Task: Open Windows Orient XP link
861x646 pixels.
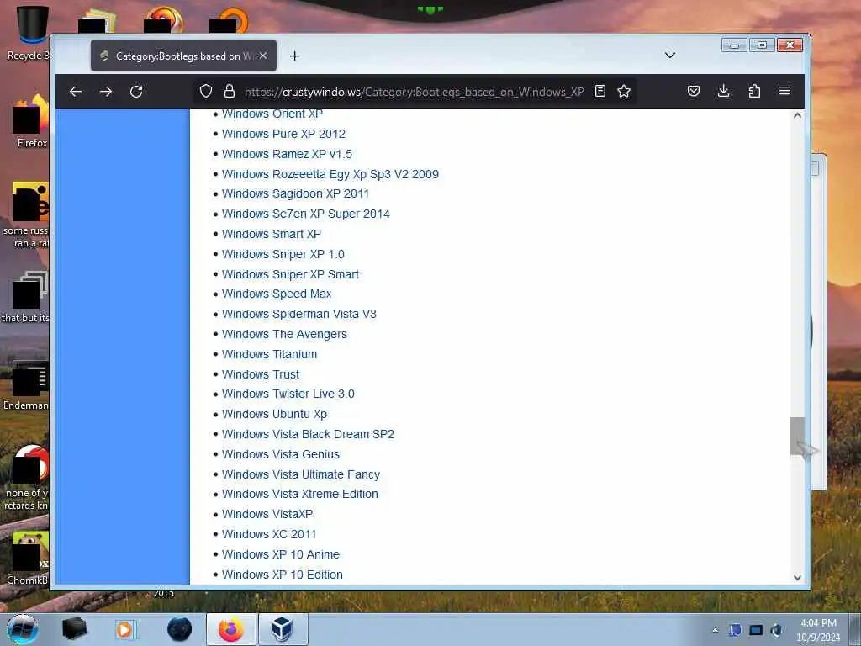Action: [272, 114]
